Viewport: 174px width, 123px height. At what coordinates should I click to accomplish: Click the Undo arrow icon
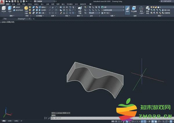click(x=27, y=1)
